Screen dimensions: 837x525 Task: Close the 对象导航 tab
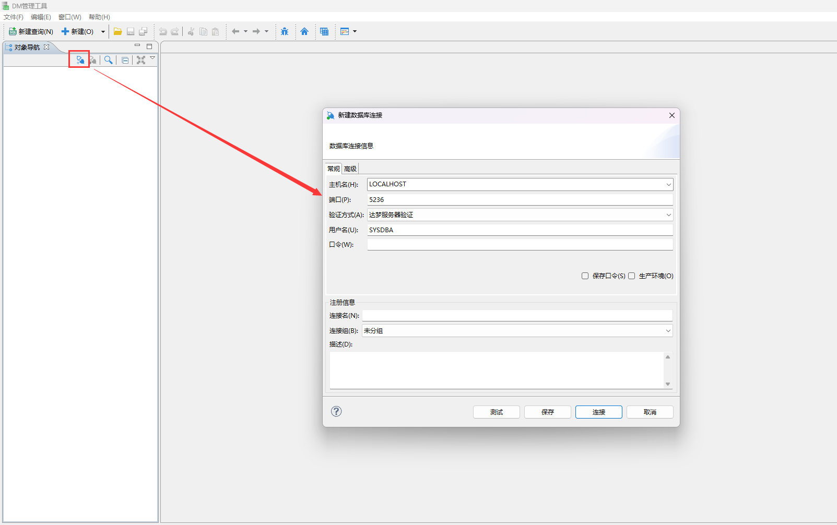pyautogui.click(x=46, y=47)
